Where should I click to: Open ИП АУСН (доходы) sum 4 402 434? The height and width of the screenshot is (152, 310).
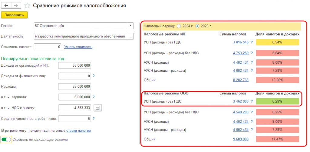(x=241, y=62)
